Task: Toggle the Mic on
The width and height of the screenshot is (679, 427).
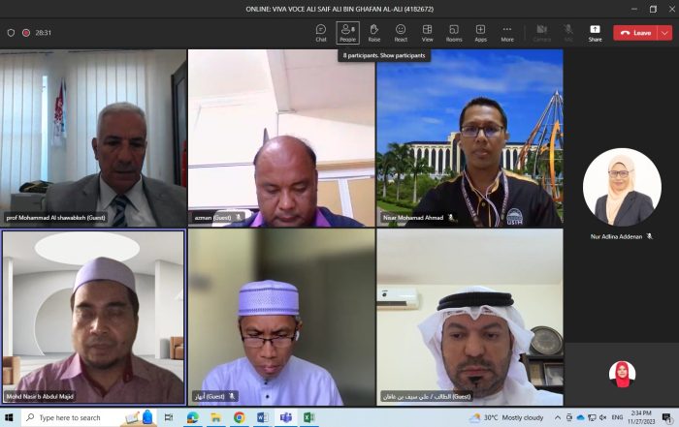Action: click(x=568, y=32)
